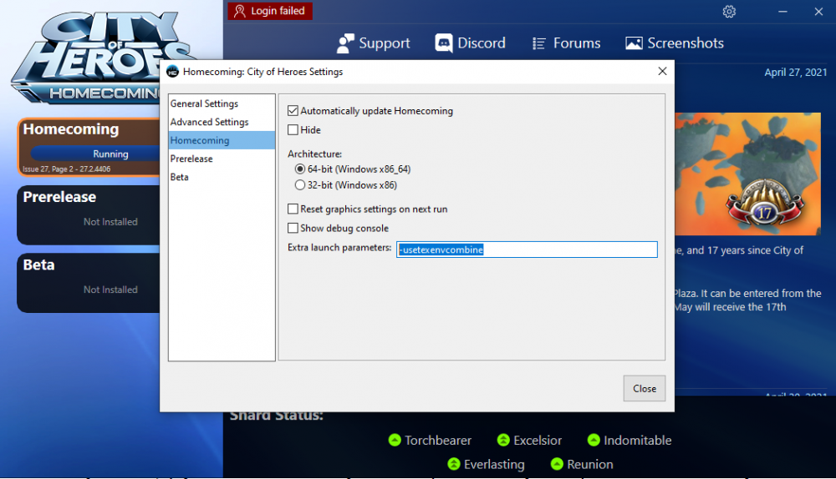Click the Support person icon
The height and width of the screenshot is (479, 836).
click(345, 43)
